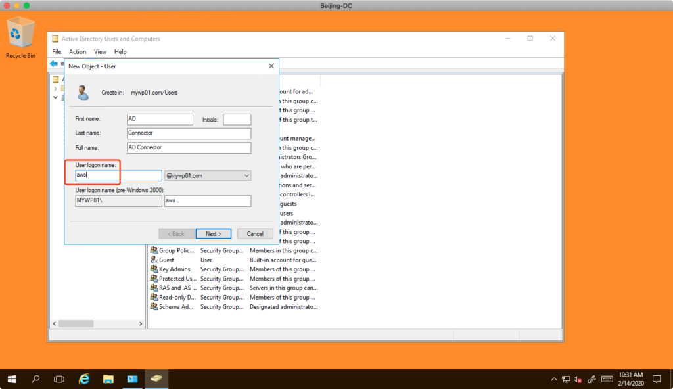Select the Key Admins group icon
This screenshot has height=389, width=673.
coord(154,269)
